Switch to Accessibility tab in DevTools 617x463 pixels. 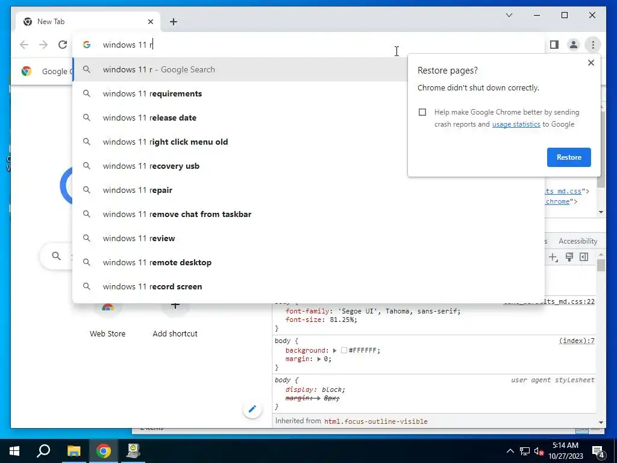[x=578, y=241]
